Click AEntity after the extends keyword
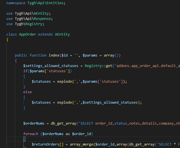The height and width of the screenshot is (148, 180). [x=62, y=34]
